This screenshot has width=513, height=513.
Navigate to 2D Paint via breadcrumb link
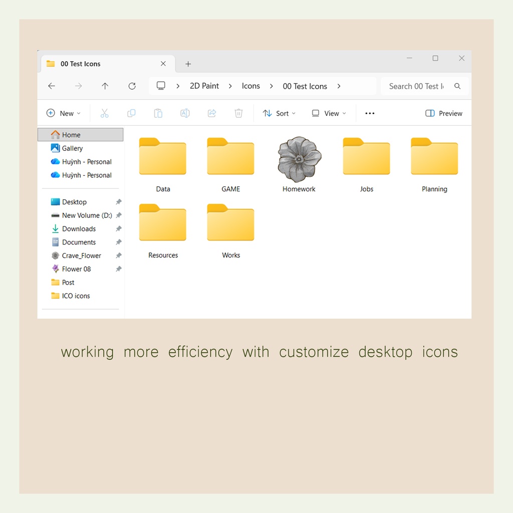[x=204, y=86]
